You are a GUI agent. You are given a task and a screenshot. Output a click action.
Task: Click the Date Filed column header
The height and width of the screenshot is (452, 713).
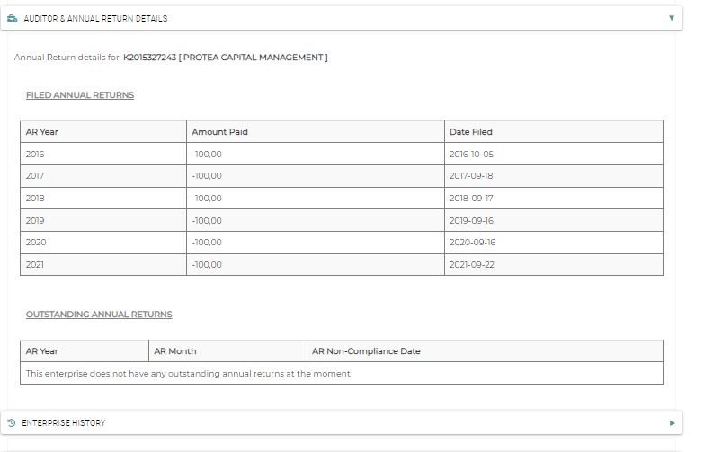471,132
